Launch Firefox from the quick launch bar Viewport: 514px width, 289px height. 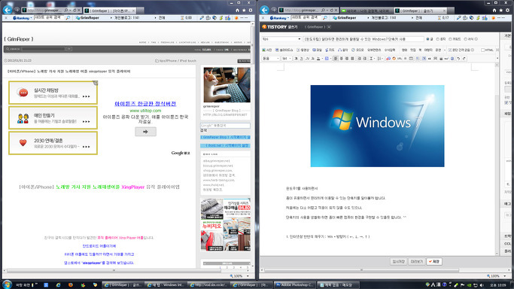click(71, 284)
